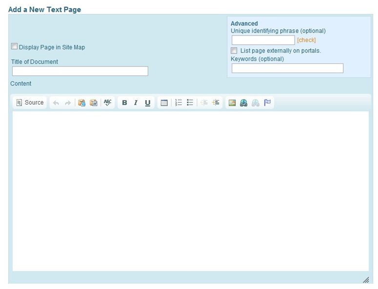Run the ABC spell checker
The width and height of the screenshot is (378, 289).
tap(108, 103)
